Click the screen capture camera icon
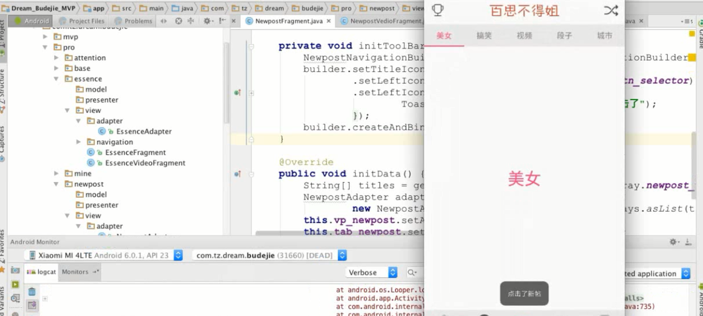 (x=15, y=271)
